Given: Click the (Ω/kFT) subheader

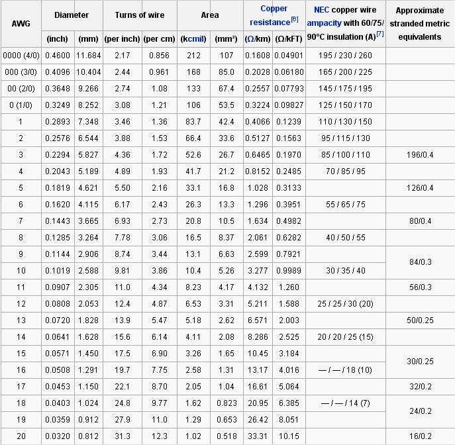Looking at the screenshot, I should tap(289, 39).
